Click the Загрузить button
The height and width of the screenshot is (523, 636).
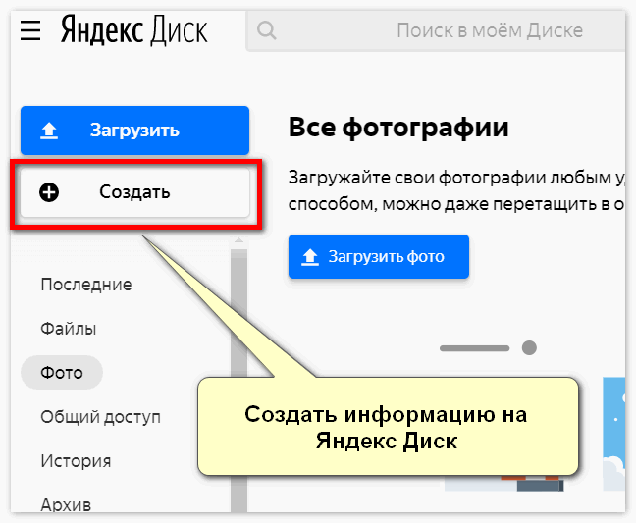click(x=134, y=131)
